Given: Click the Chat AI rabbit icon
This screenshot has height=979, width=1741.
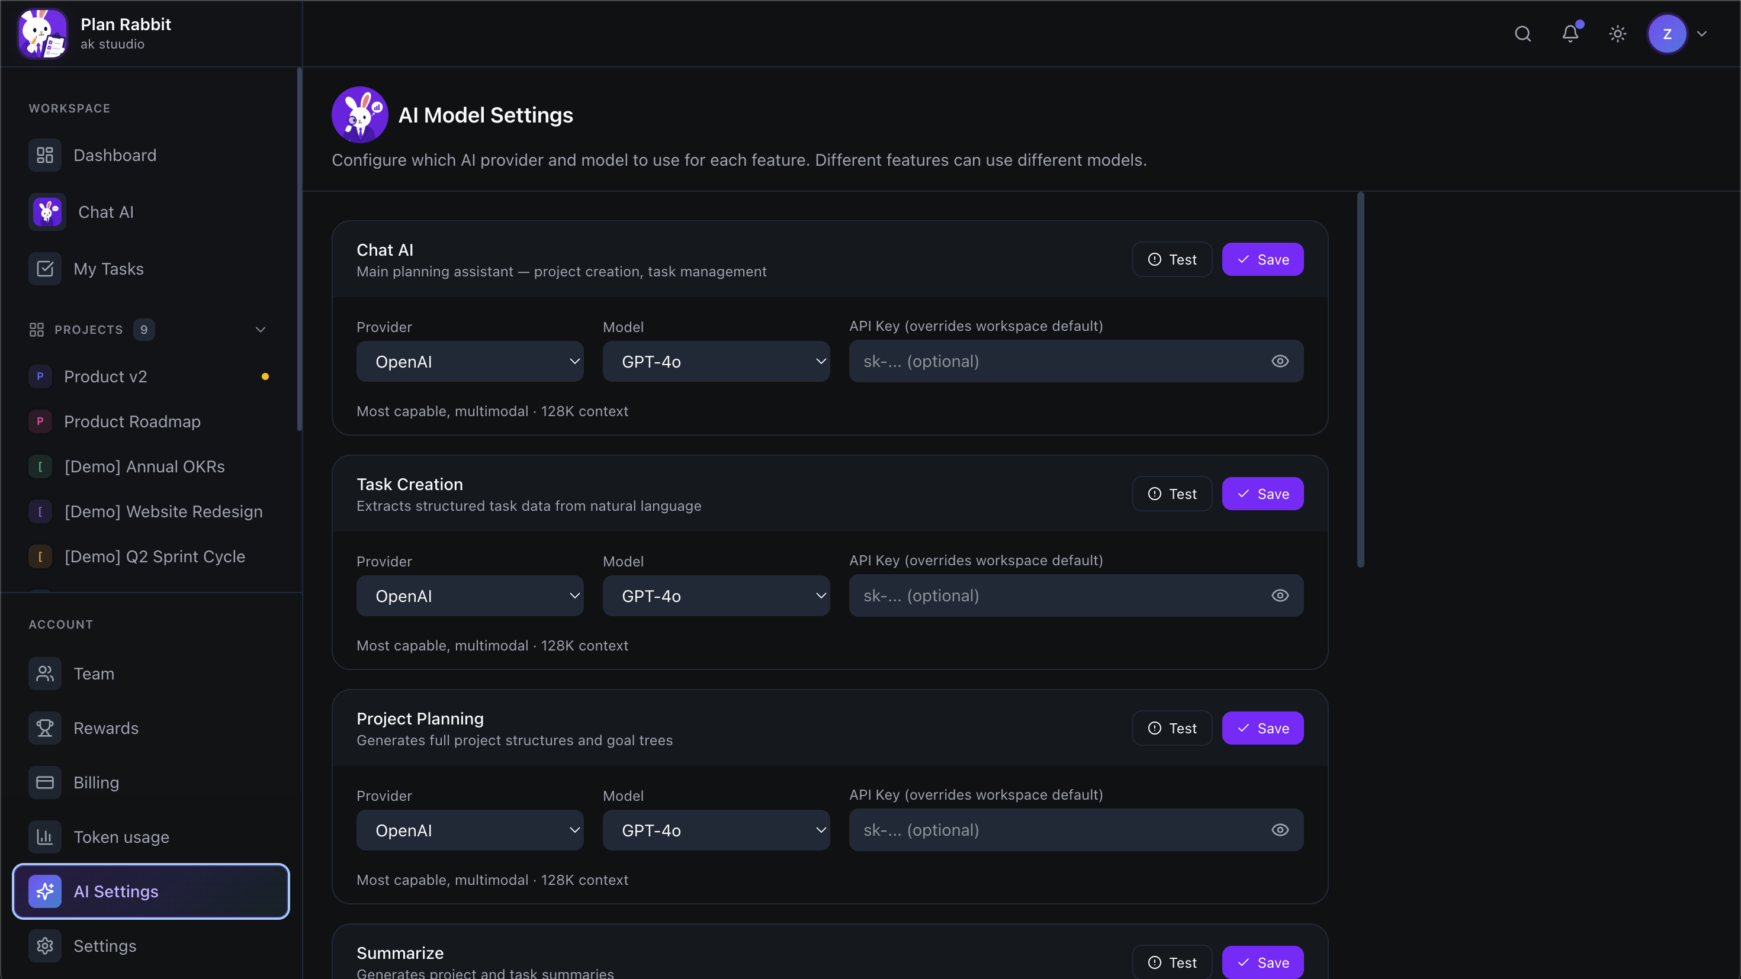Looking at the screenshot, I should point(47,212).
